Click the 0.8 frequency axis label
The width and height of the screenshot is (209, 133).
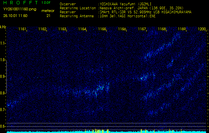pos(2,93)
